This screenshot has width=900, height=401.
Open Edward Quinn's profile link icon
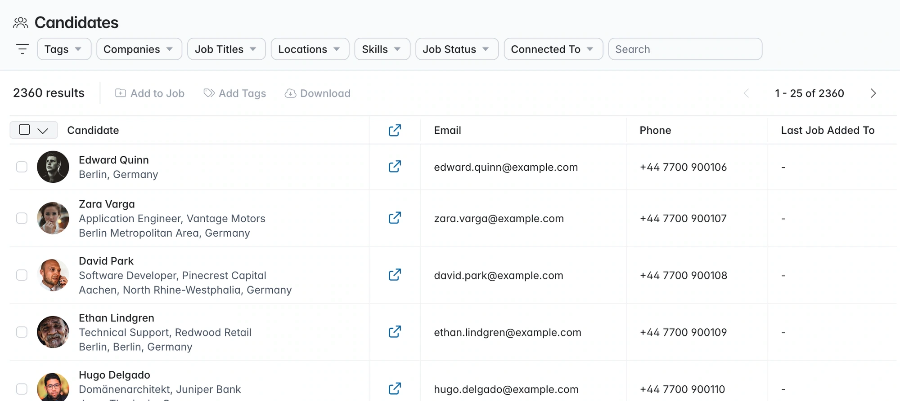[395, 167]
